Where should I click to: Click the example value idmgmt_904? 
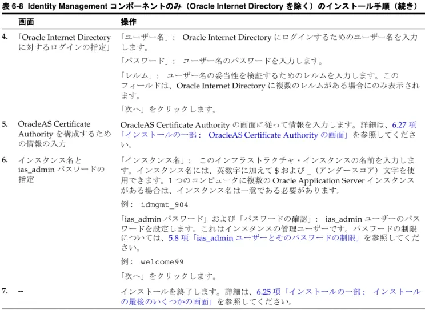(x=165, y=204)
